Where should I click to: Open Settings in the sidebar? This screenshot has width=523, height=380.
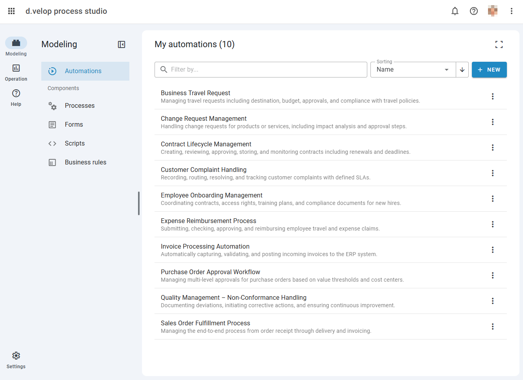[x=16, y=360]
